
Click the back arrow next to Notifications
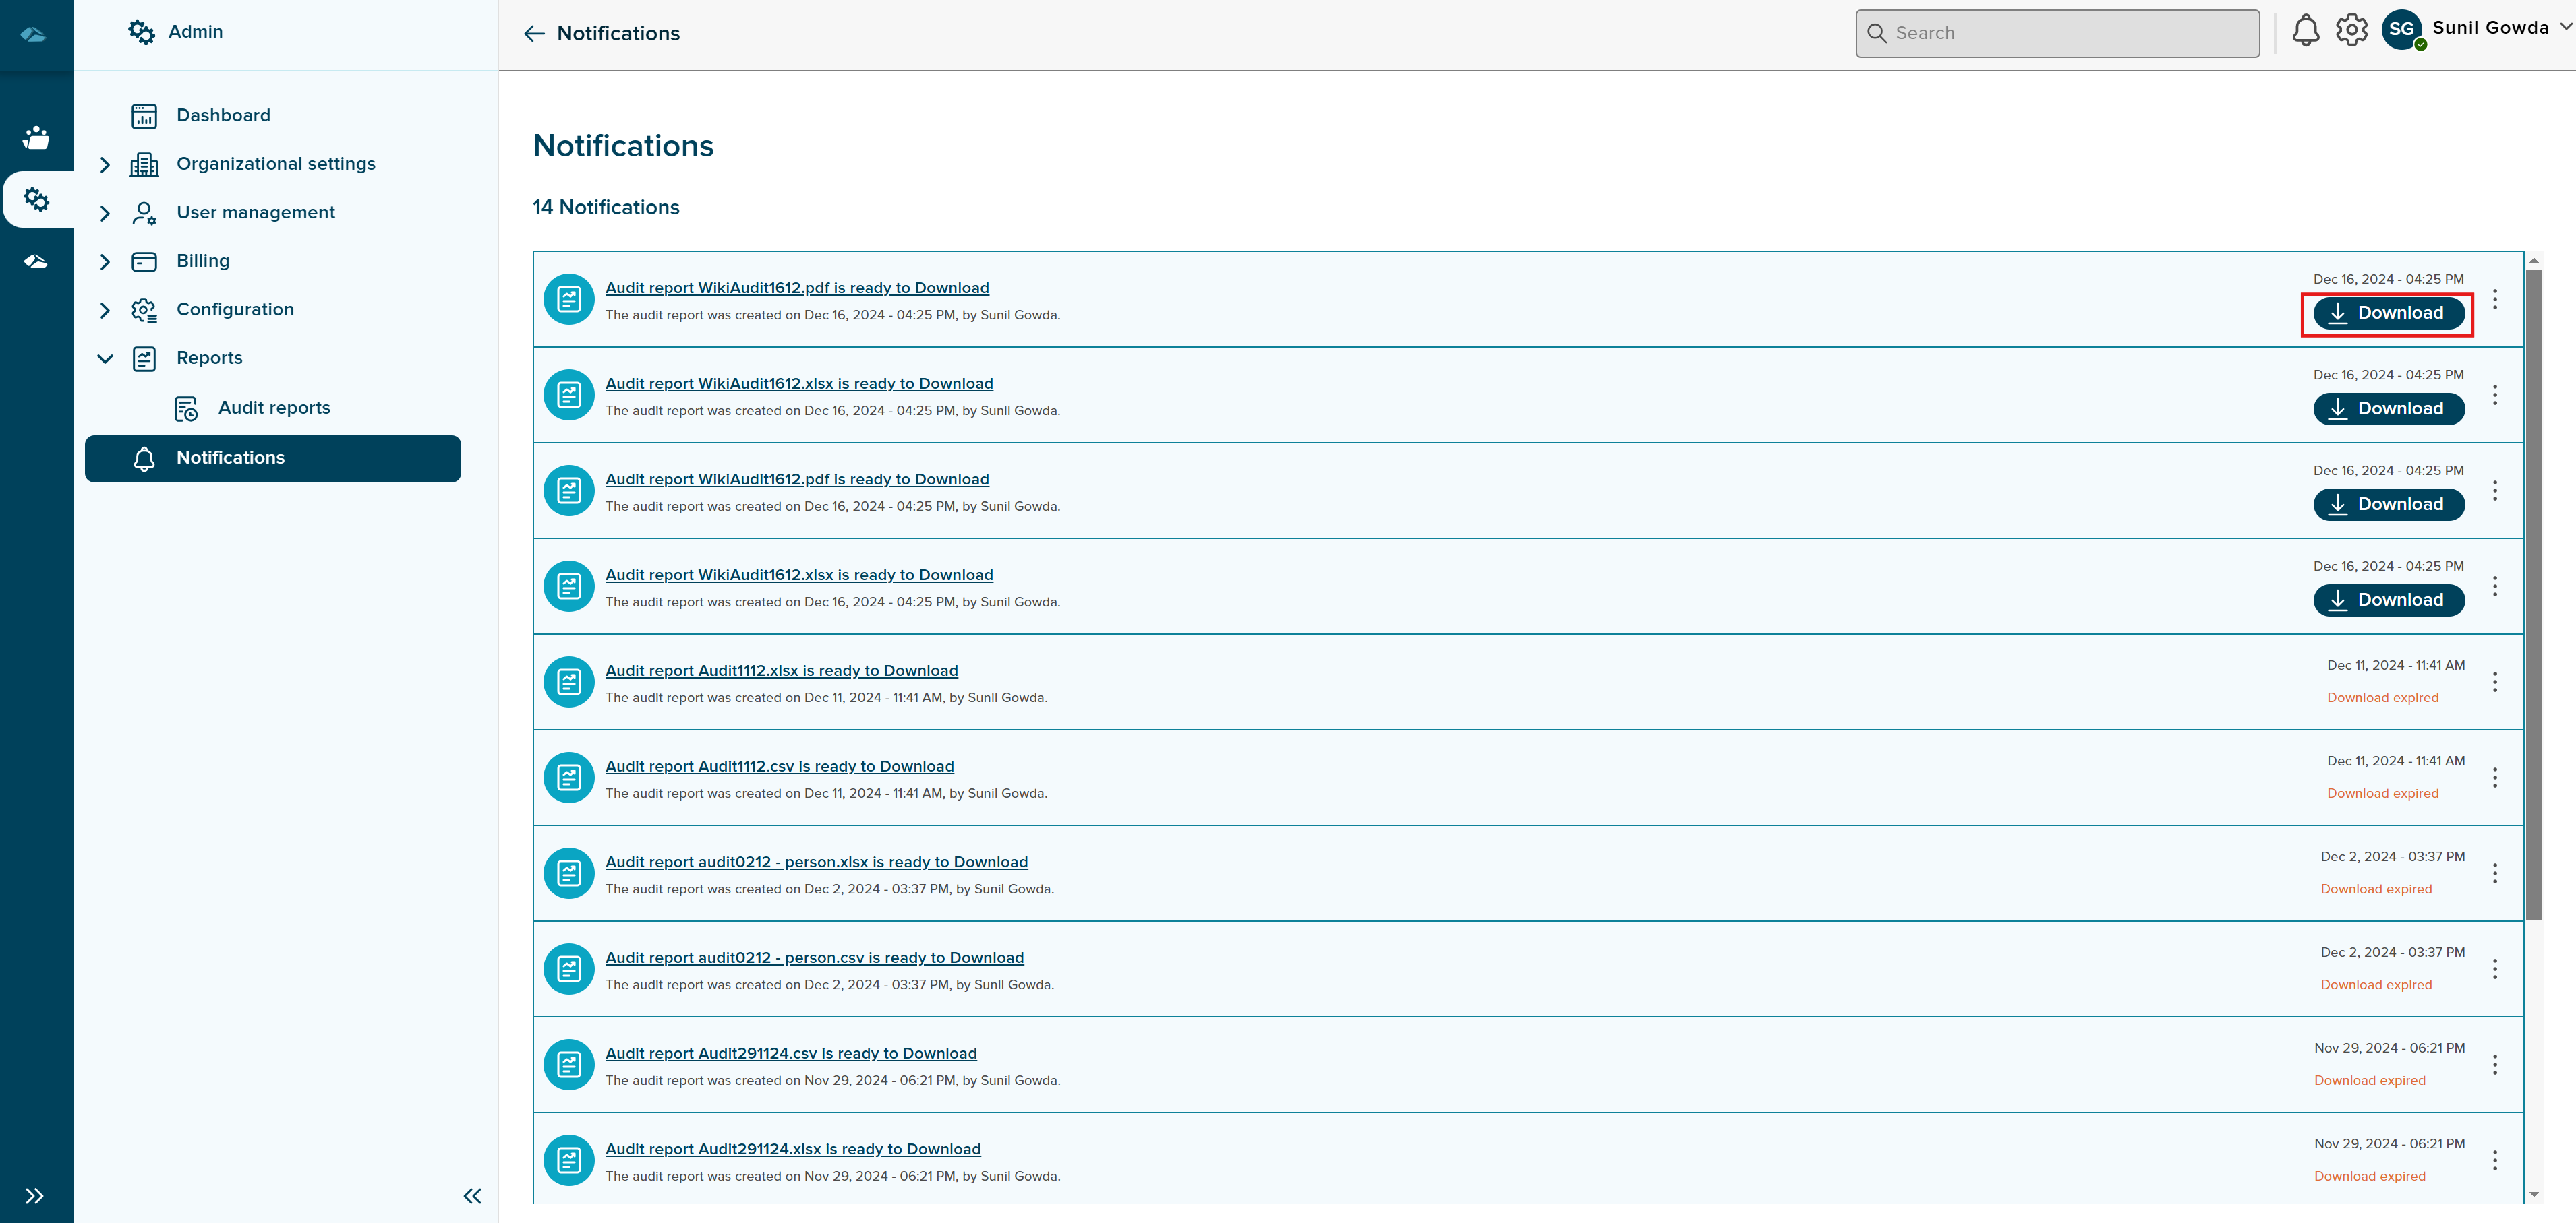click(534, 34)
